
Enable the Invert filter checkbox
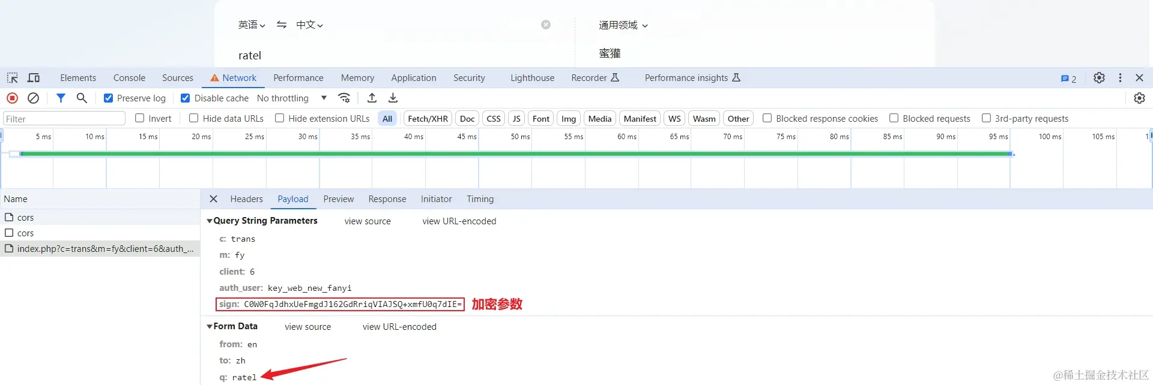[140, 118]
